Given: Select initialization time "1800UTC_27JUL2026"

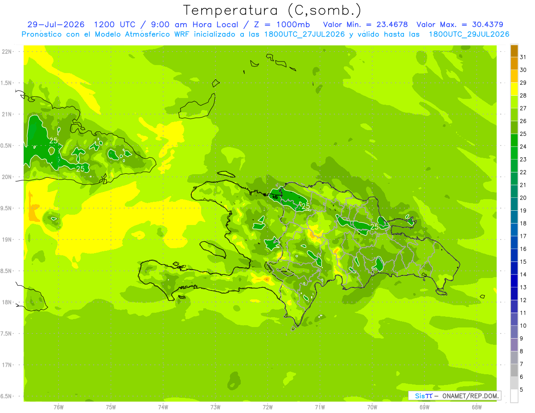Looking at the screenshot, I should point(304,34).
